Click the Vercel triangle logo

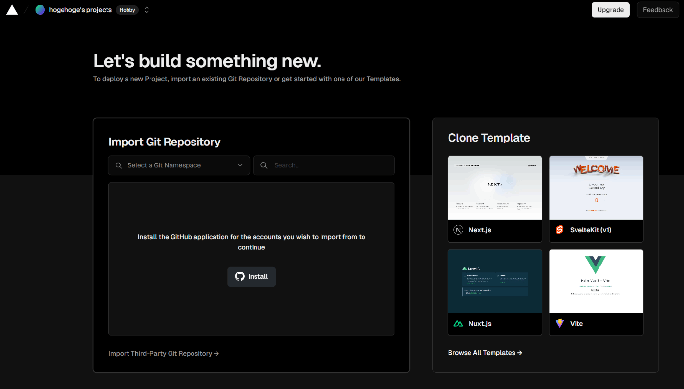[12, 10]
